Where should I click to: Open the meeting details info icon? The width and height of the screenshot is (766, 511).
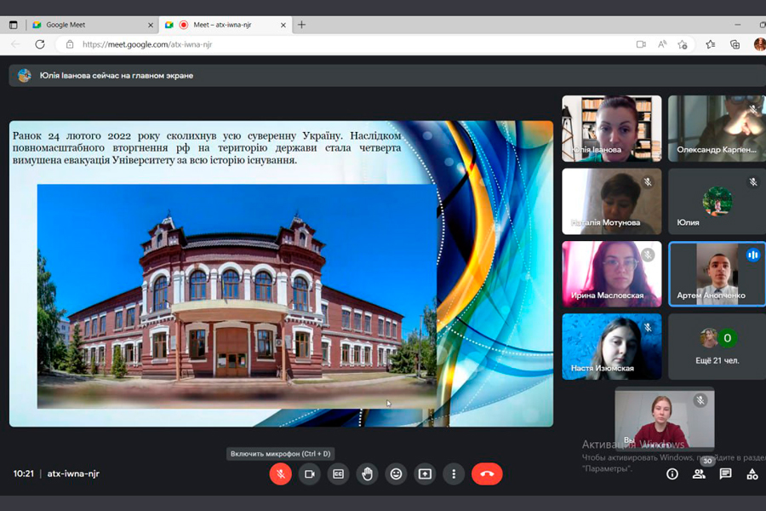tap(672, 474)
